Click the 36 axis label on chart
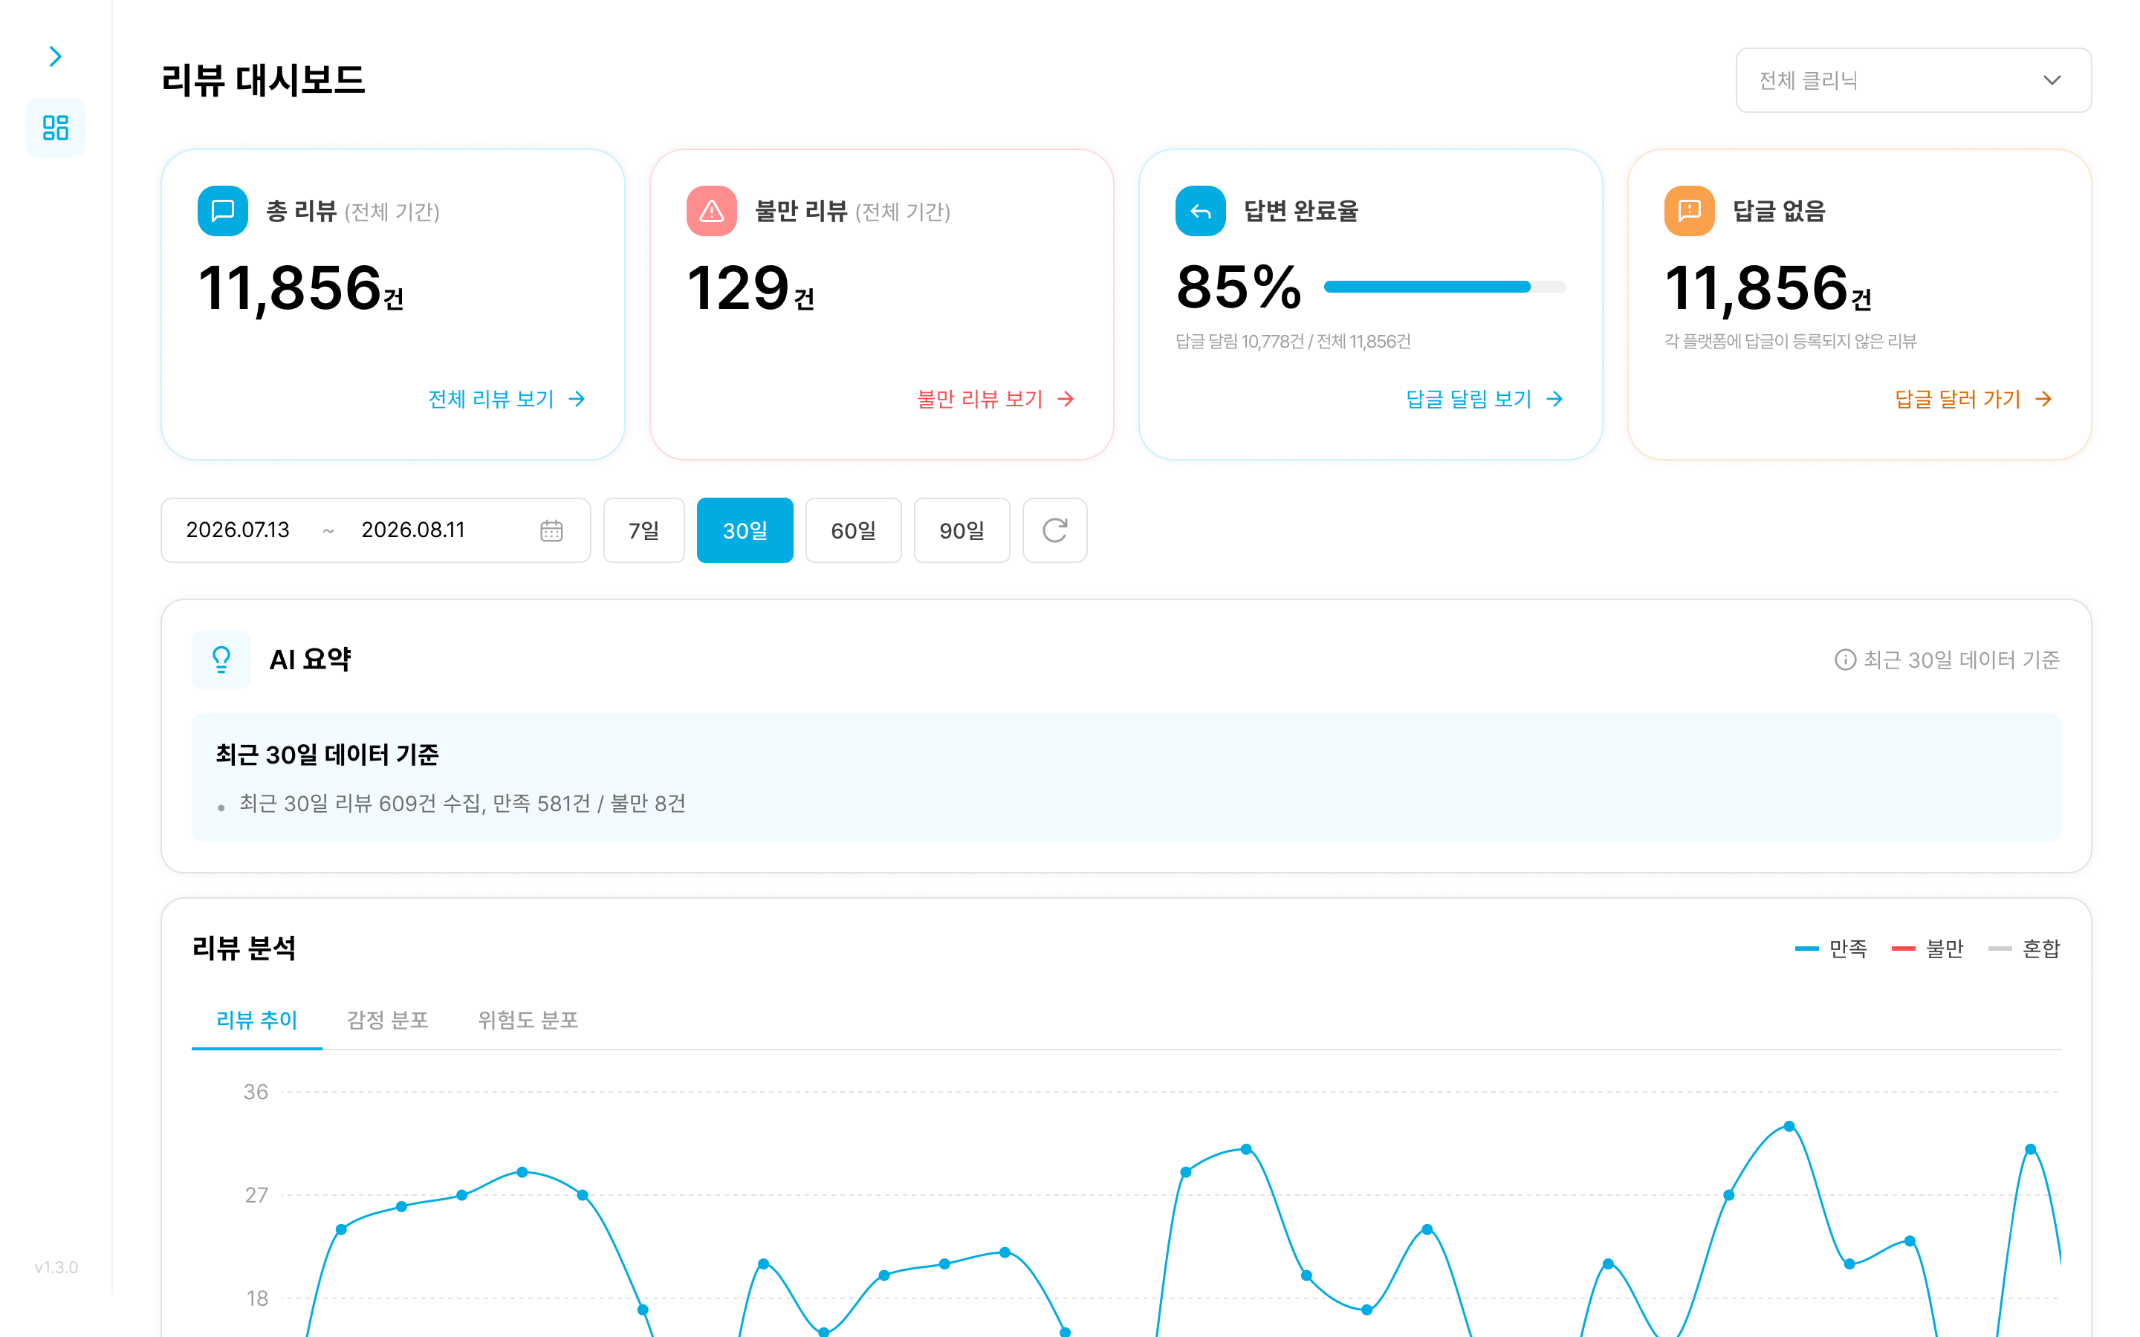Image resolution: width=2140 pixels, height=1337 pixels. pos(256,1092)
